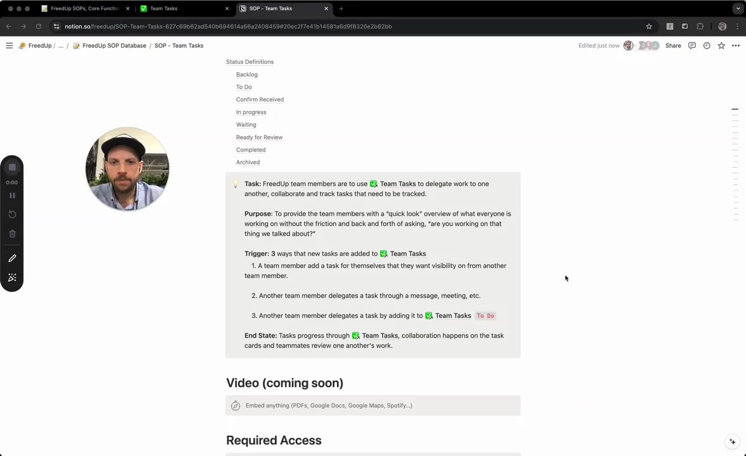Click the comments icon in top bar
Image resolution: width=746 pixels, height=456 pixels.
point(692,46)
